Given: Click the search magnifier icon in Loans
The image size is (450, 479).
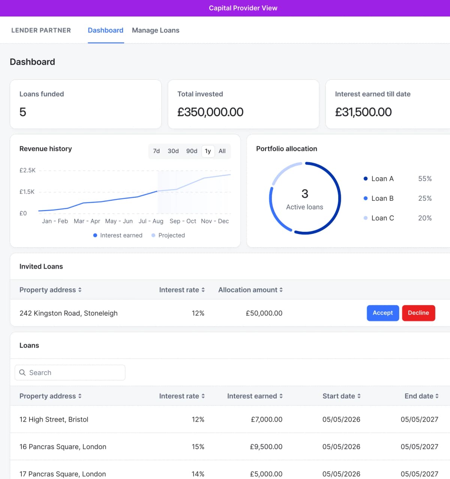Looking at the screenshot, I should 22,372.
